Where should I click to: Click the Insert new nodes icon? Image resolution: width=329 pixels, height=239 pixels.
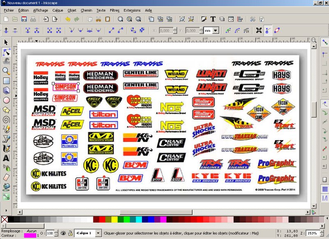point(6,30)
